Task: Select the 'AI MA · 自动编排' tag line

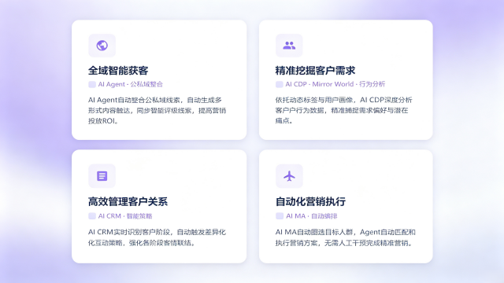Action: click(x=312, y=216)
